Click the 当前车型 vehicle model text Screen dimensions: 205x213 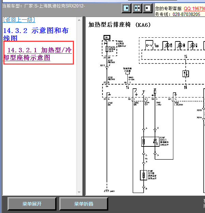tap(44, 6)
